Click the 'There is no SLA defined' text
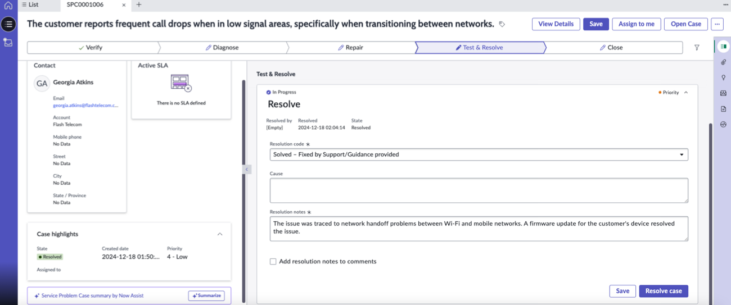The height and width of the screenshot is (305, 731). coord(181,103)
